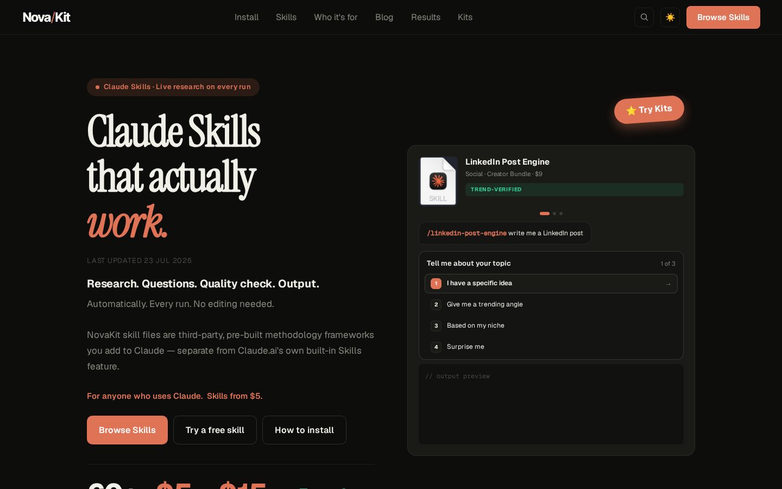Click the TREND-VERIFIED badge

[575, 190]
